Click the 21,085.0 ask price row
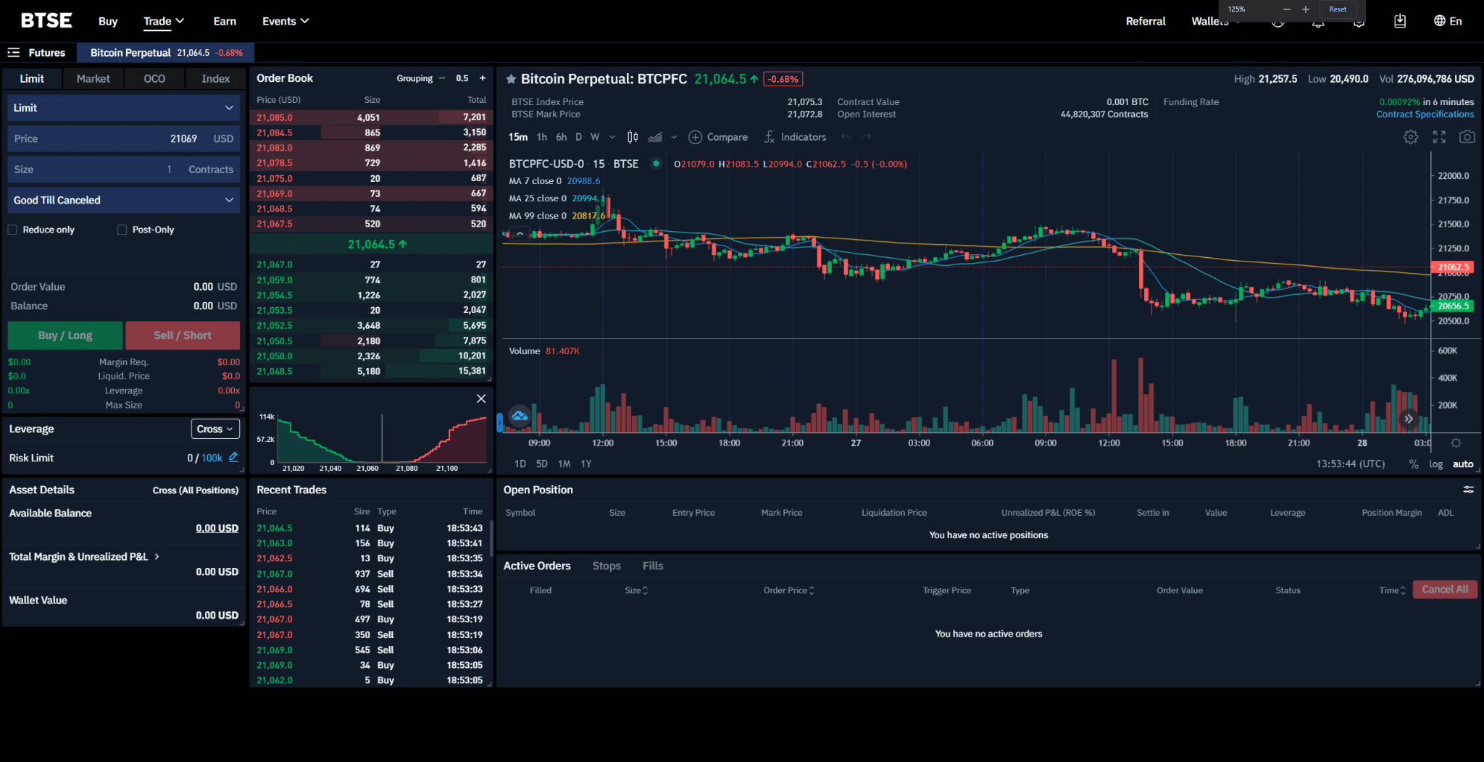The width and height of the screenshot is (1484, 762). coord(371,117)
